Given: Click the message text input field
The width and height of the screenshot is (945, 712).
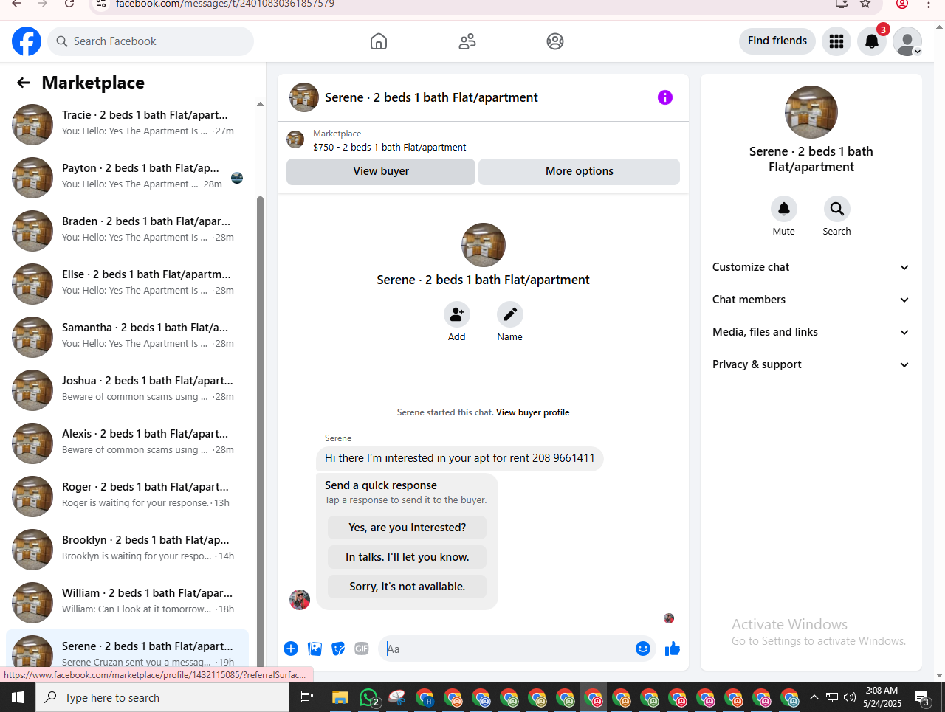Looking at the screenshot, I should point(506,649).
